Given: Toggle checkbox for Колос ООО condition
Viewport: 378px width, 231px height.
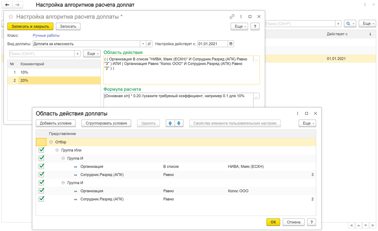Looking at the screenshot, I should 41,191.
